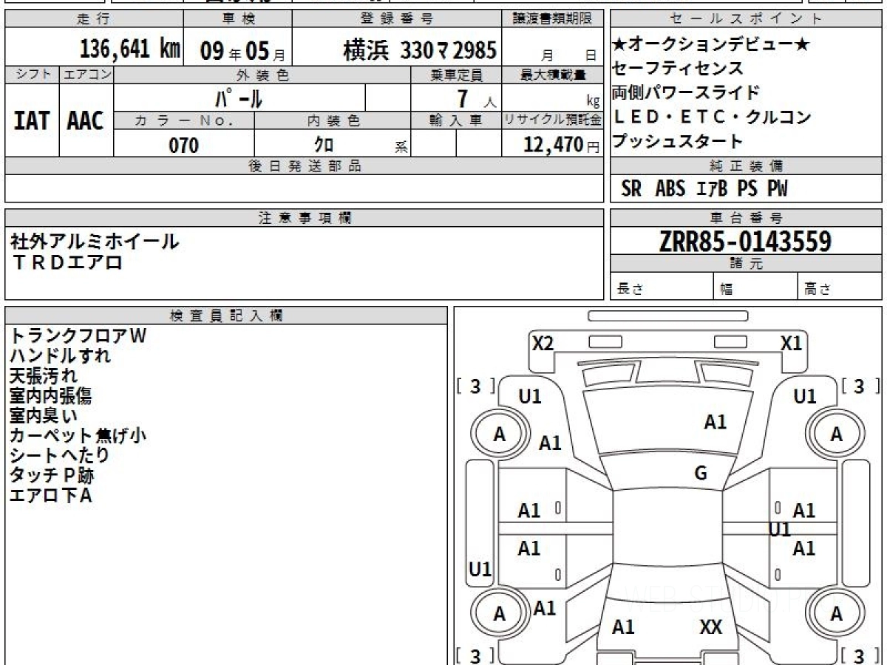The image size is (887, 665).
Task: Select inspector note エアロ下A
Action: pyautogui.click(x=50, y=495)
